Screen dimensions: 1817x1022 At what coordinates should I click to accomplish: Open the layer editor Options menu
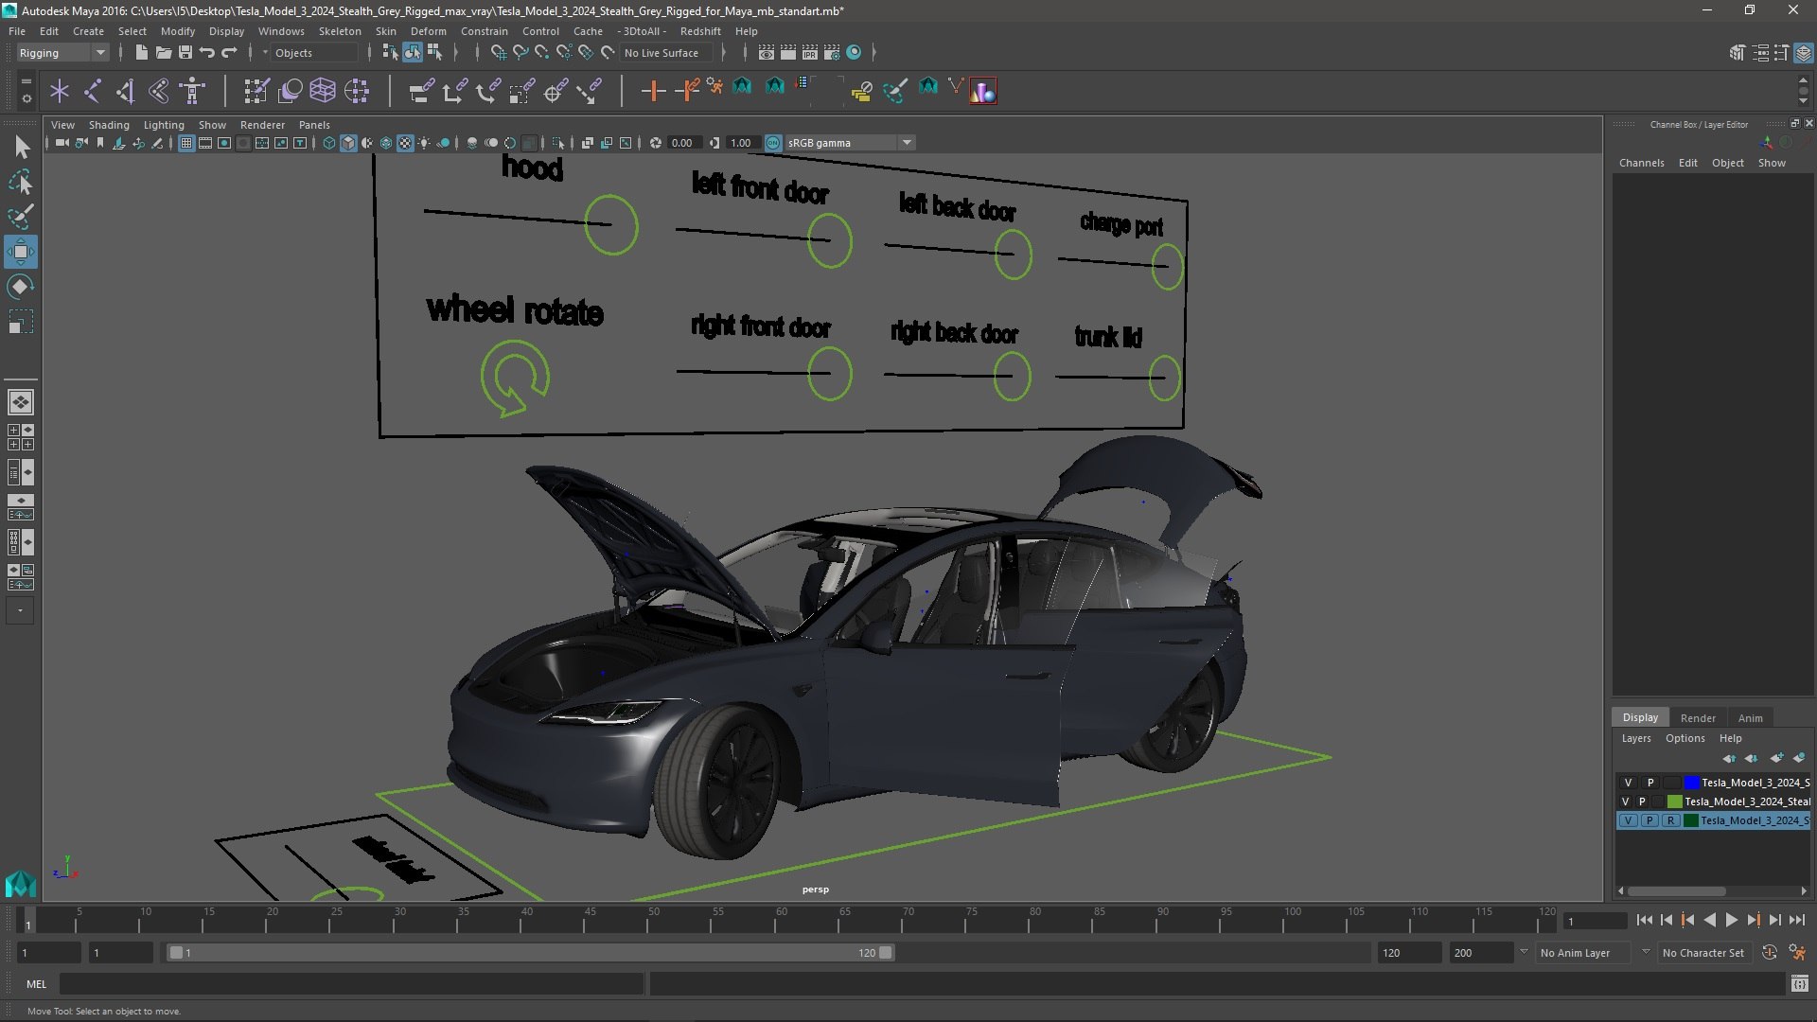coord(1685,738)
